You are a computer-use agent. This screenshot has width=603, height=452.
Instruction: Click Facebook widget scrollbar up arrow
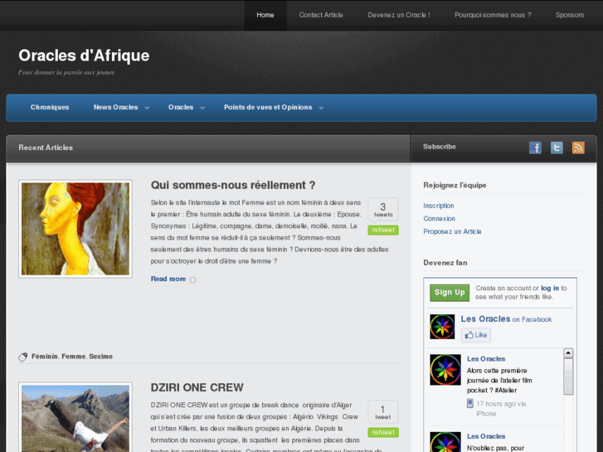click(568, 353)
